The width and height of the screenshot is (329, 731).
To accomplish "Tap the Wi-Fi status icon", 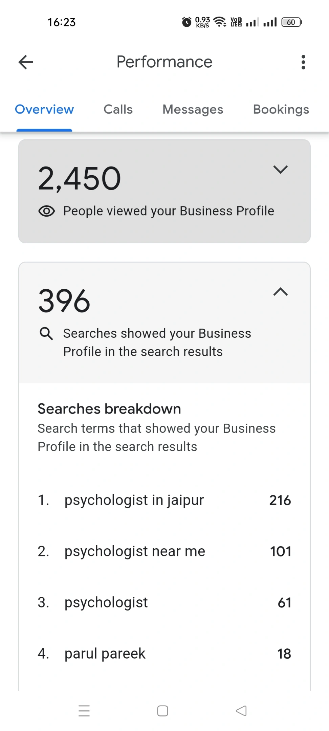I will [220, 22].
